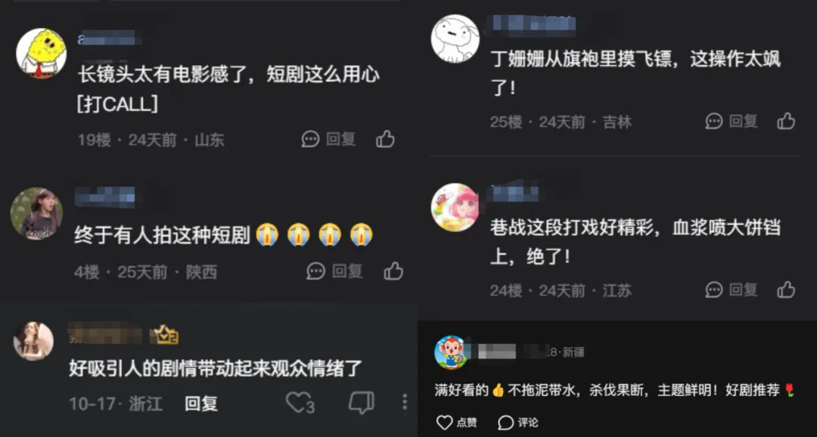This screenshot has height=437, width=817.
Task: Click reply bubble icon on 24楼 comment
Action: point(714,290)
